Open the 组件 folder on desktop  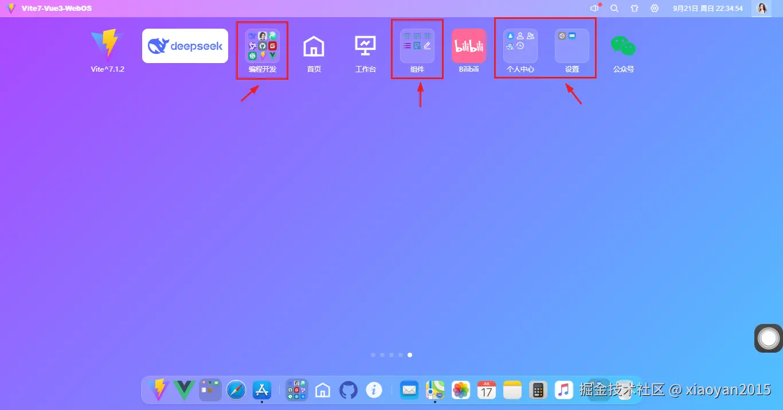[x=417, y=46]
